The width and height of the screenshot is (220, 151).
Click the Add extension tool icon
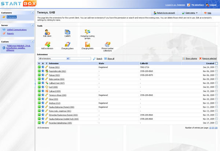click(47, 44)
